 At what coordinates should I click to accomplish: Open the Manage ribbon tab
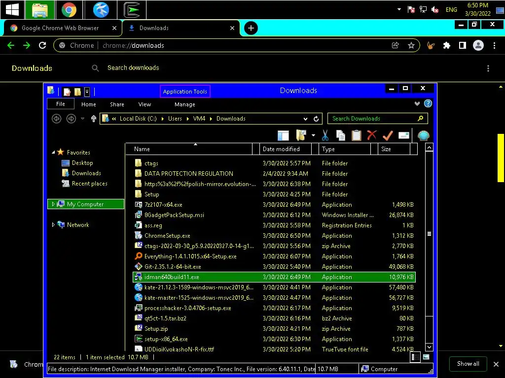[x=185, y=104]
